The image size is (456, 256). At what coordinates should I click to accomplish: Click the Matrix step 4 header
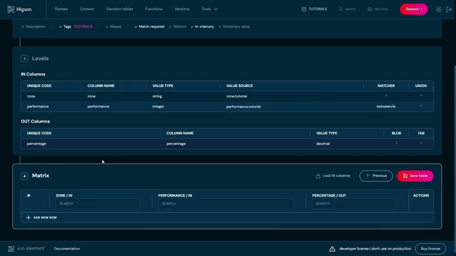(35, 176)
